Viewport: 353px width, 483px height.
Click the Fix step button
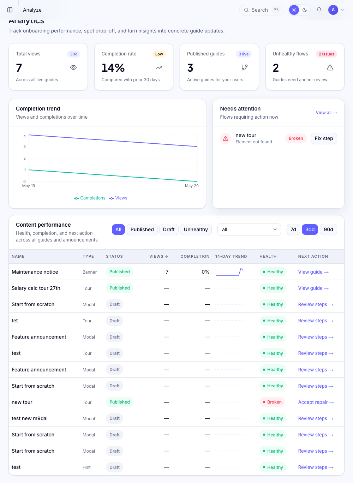(324, 138)
